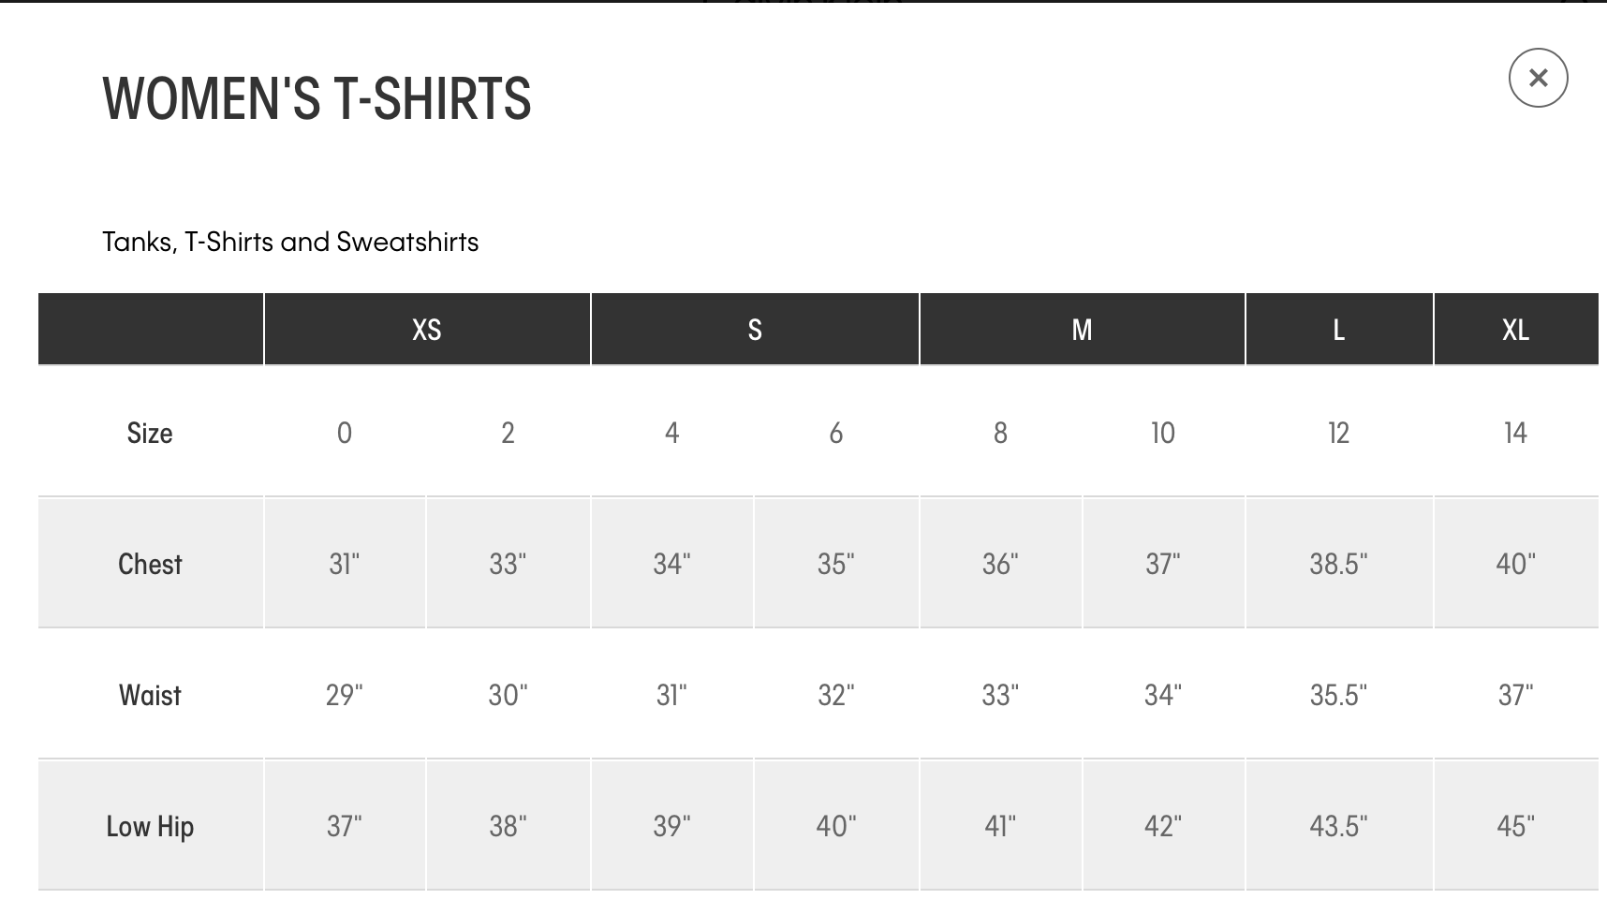Click the Waist value 35.5" cell
Screen dimensions: 1607x914
pos(1338,695)
